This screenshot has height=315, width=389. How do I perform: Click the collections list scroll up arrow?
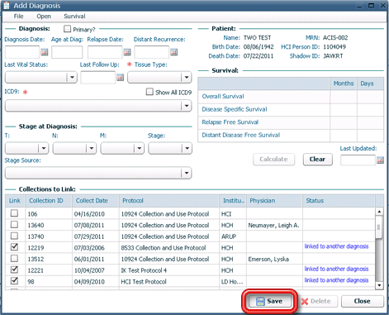click(379, 212)
